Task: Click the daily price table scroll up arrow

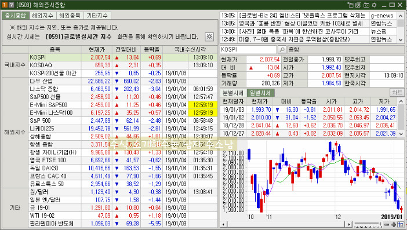Action: (x=401, y=101)
